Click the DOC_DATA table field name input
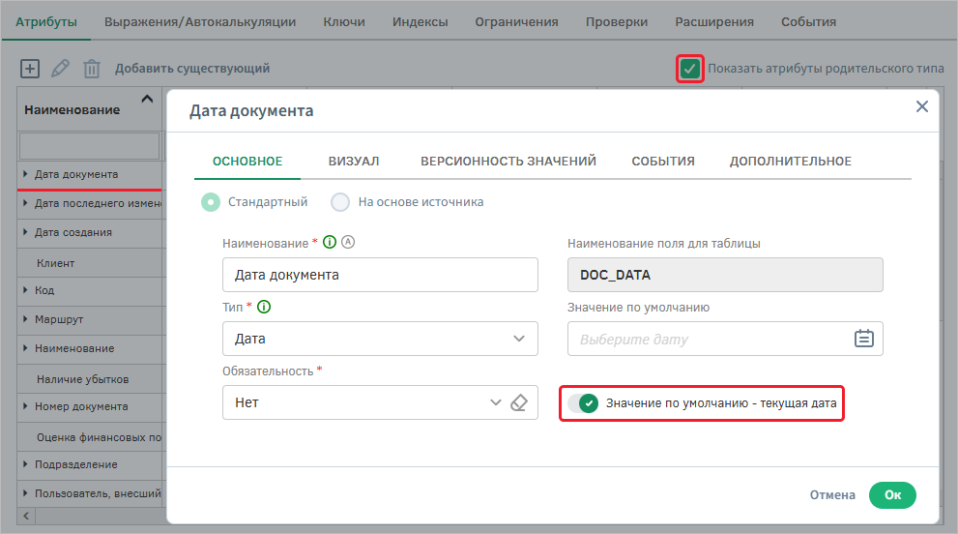The height and width of the screenshot is (534, 958). pyautogui.click(x=725, y=275)
